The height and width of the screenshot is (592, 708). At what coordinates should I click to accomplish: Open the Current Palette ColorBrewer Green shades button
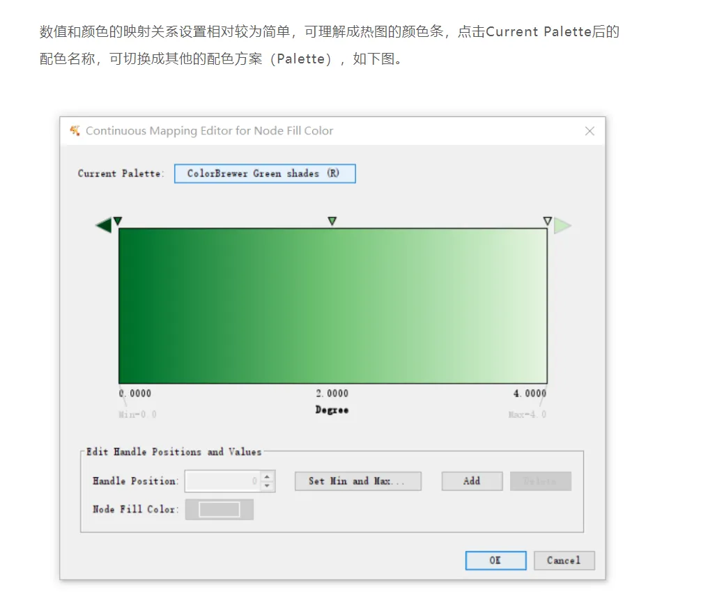265,173
